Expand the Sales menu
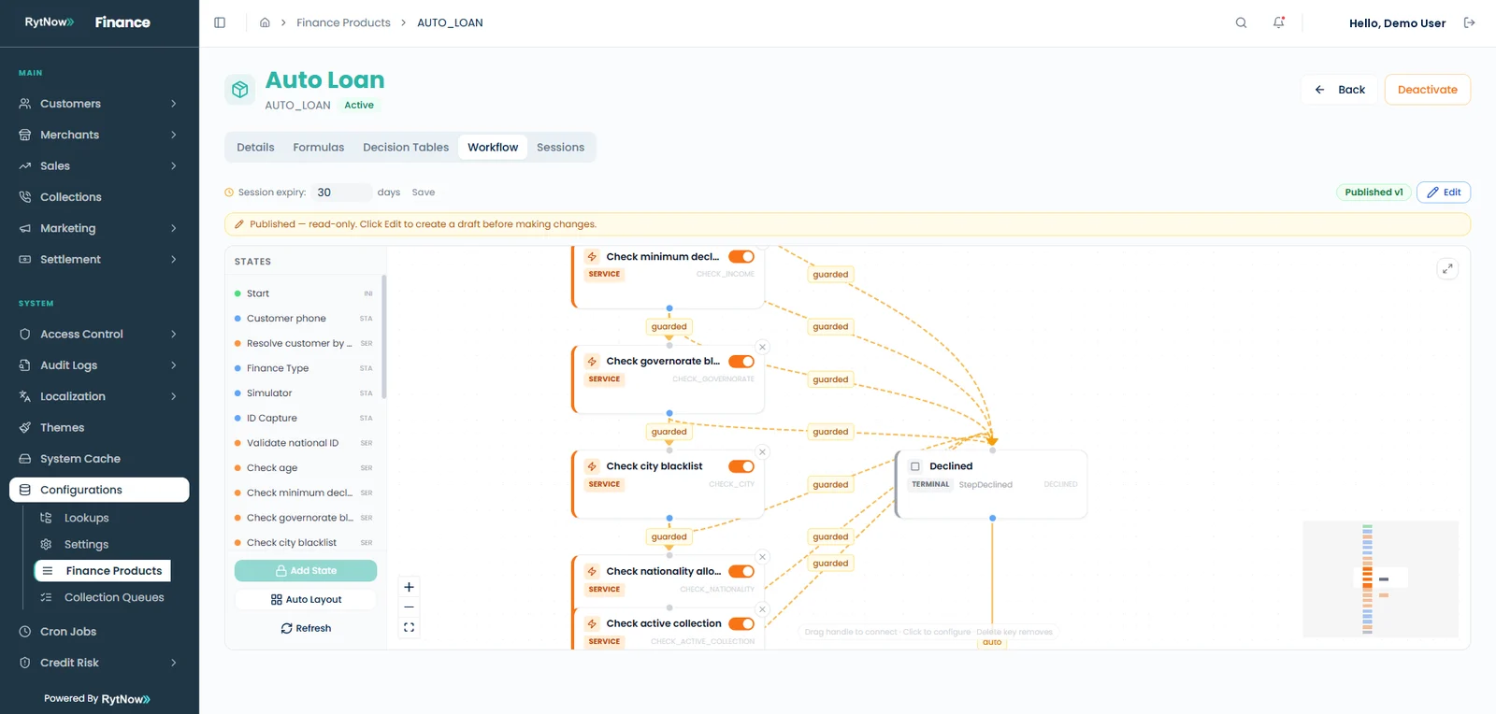Viewport: 1496px width, 714px height. 99,166
